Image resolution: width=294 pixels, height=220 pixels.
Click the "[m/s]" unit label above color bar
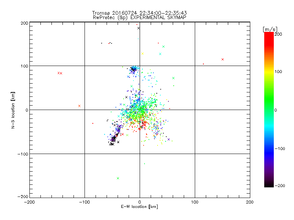tap(270, 29)
